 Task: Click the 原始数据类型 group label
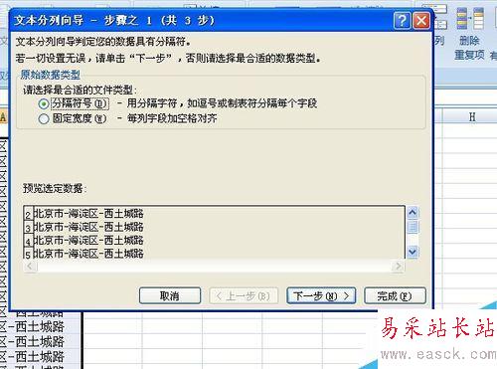pyautogui.click(x=50, y=75)
